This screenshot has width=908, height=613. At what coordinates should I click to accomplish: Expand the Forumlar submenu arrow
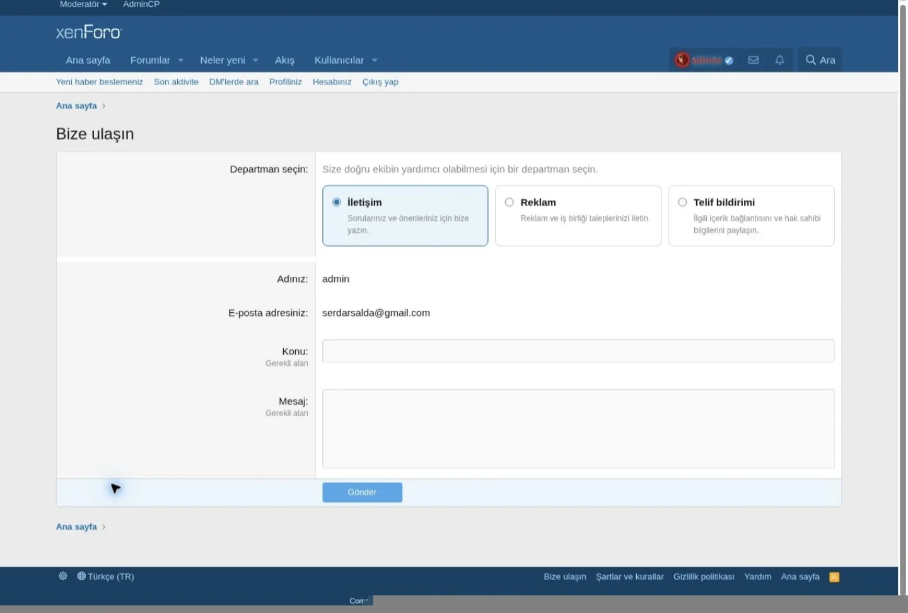181,61
